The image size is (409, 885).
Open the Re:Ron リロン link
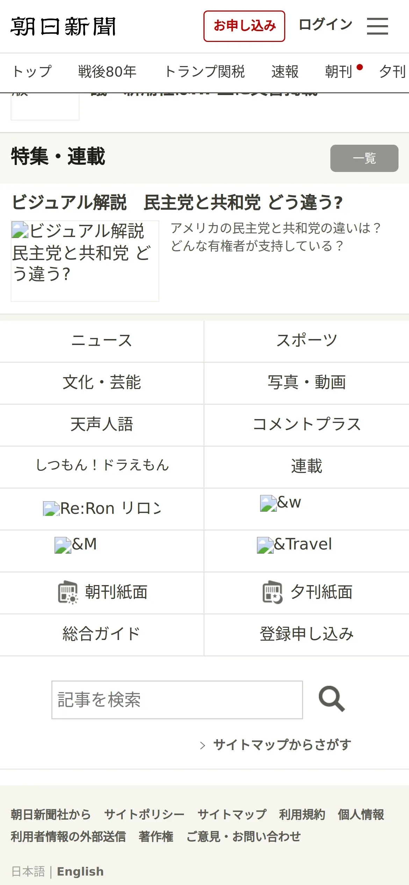(x=102, y=509)
